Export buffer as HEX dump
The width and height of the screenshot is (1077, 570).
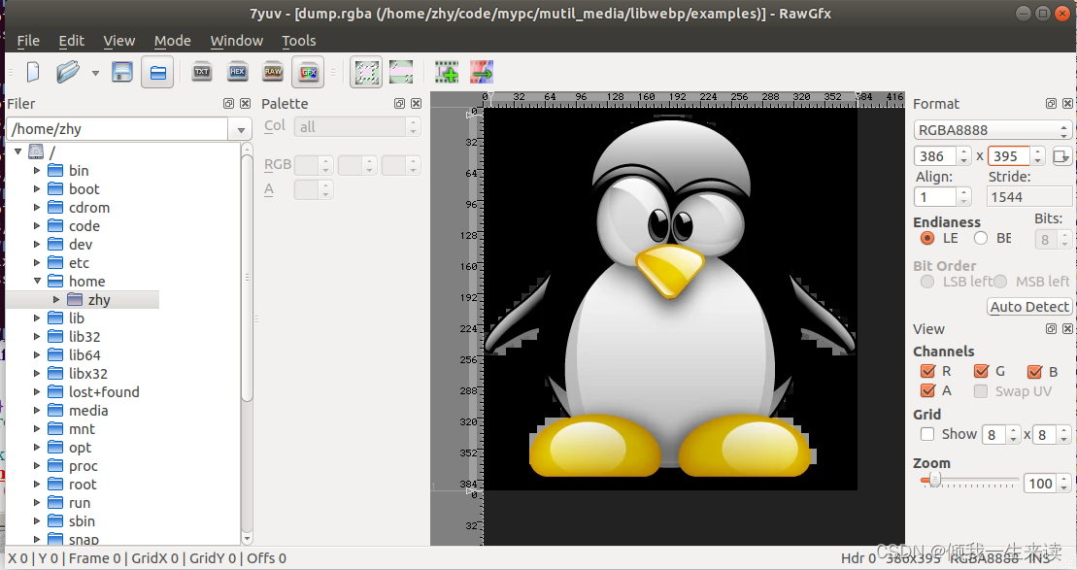tap(237, 71)
